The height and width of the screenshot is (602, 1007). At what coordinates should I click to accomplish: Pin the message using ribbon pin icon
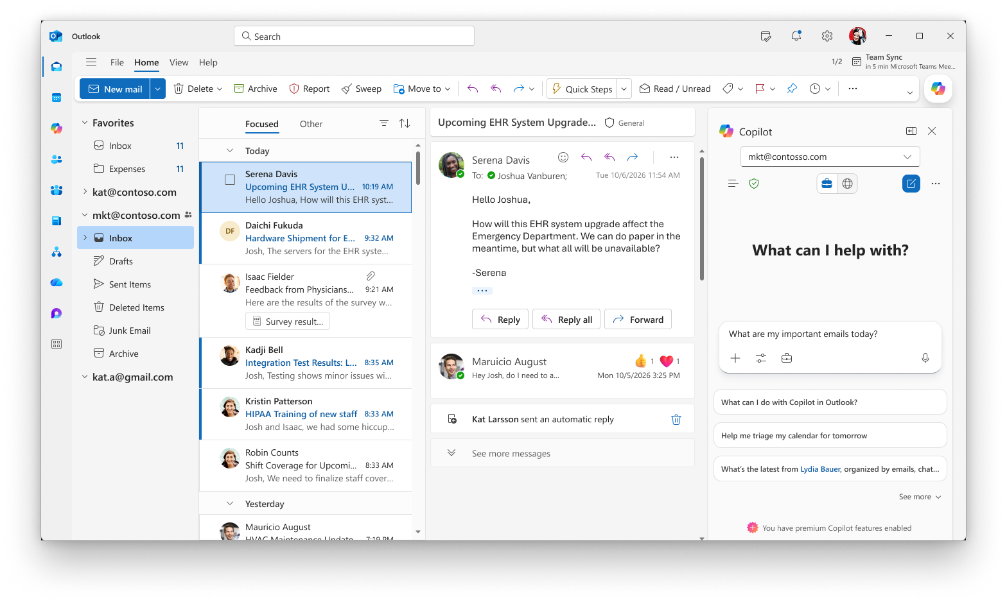pyautogui.click(x=792, y=89)
